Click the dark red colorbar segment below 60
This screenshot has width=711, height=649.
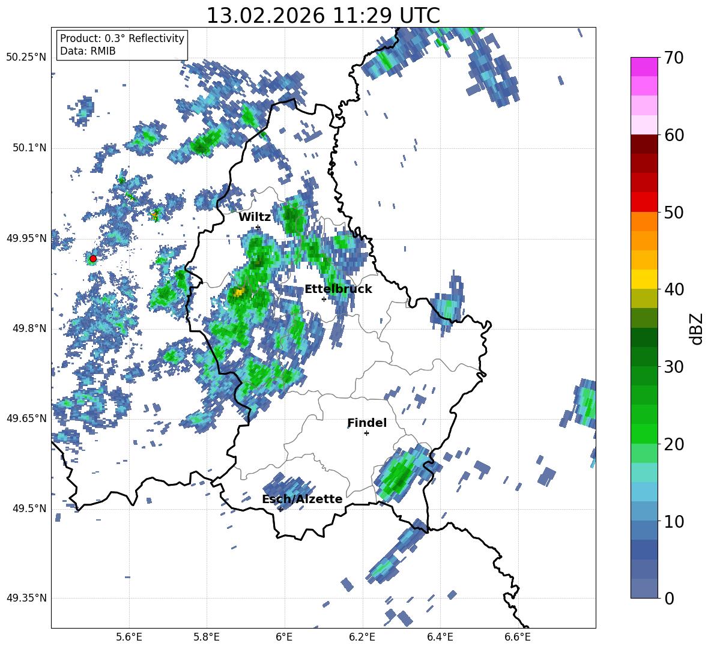coord(644,144)
